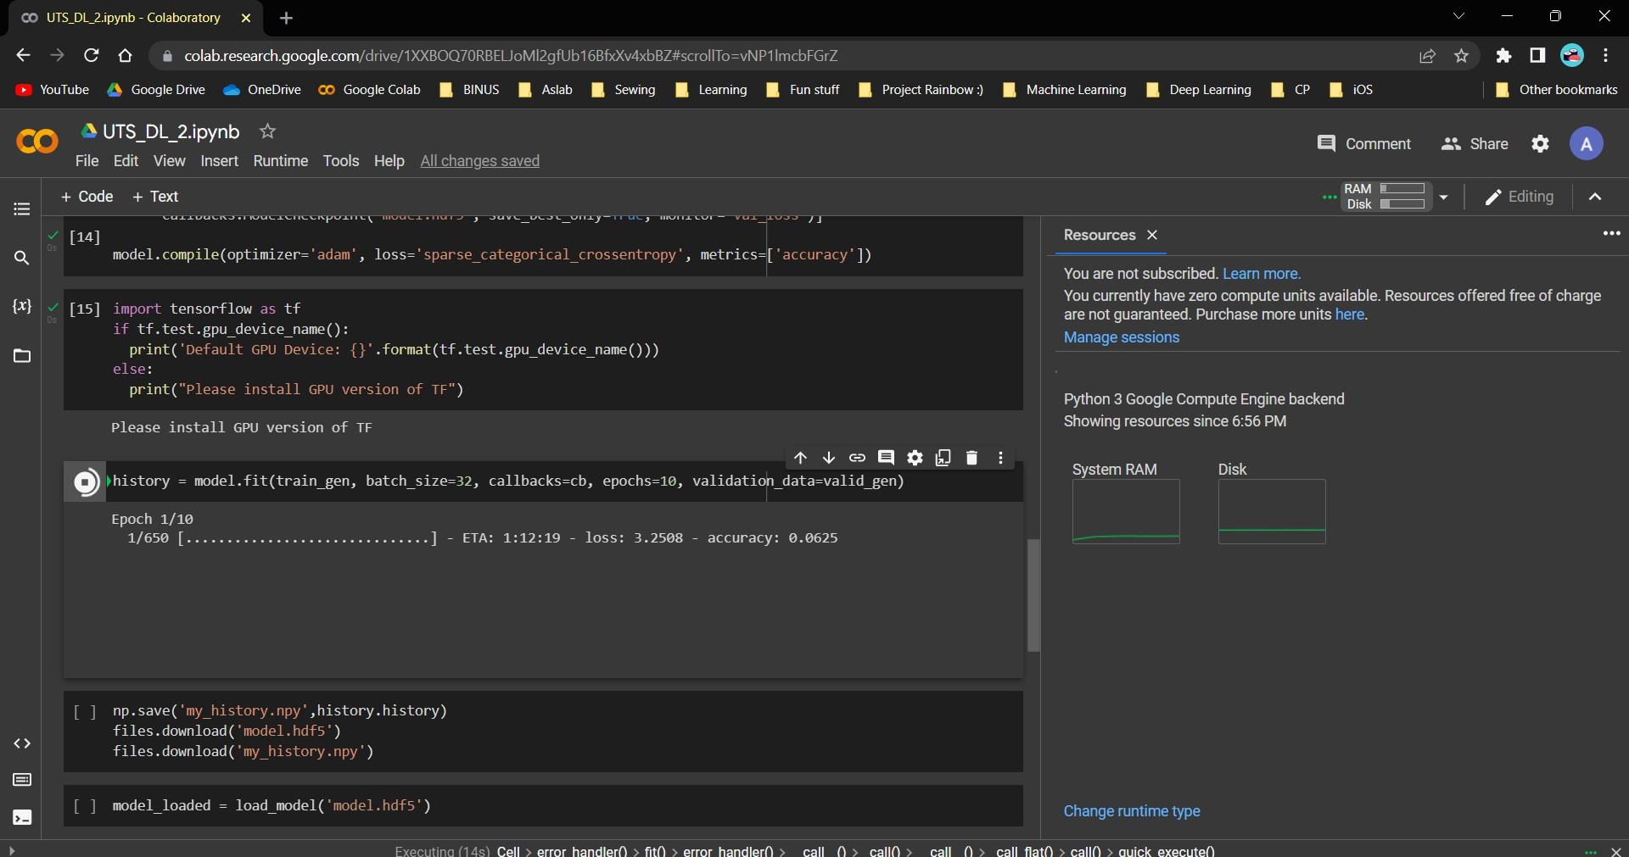
Task: Open the Editing mode dropdown
Action: 1519,197
